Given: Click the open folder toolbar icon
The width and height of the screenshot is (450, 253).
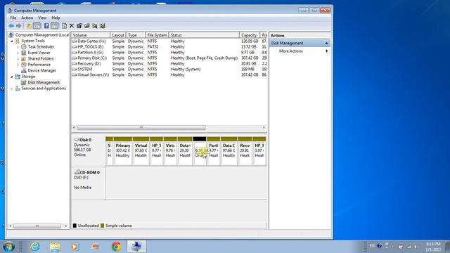Looking at the screenshot, I should (87, 26).
